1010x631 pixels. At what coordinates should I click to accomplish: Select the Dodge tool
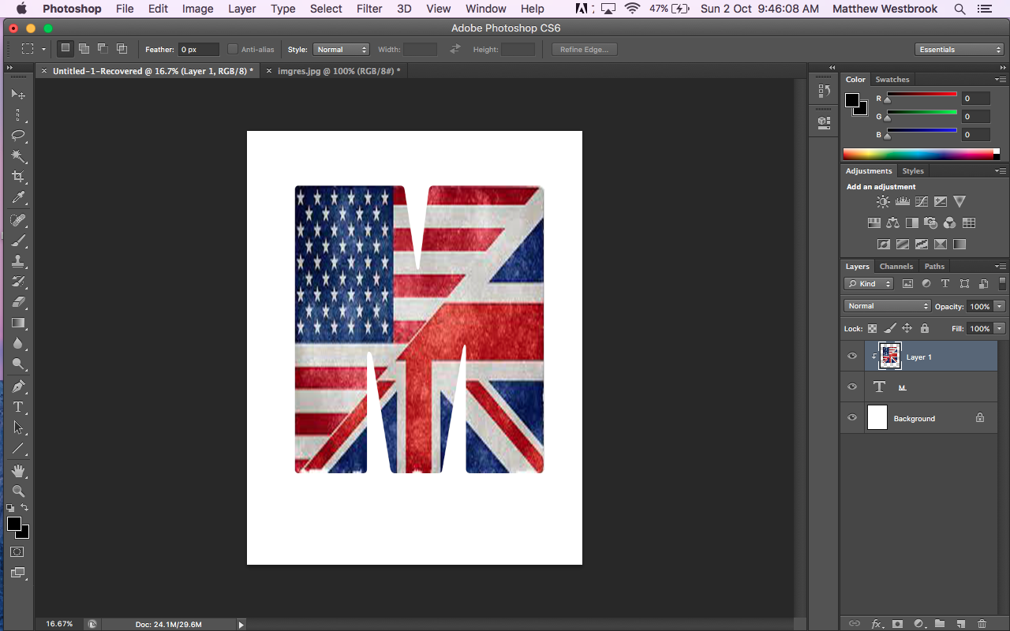point(17,364)
